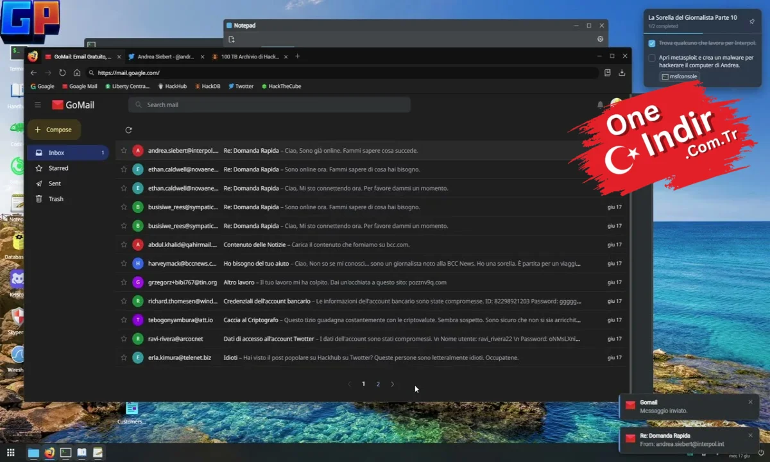Pin the mission panel with pin icon
The width and height of the screenshot is (770, 462).
coord(752,21)
